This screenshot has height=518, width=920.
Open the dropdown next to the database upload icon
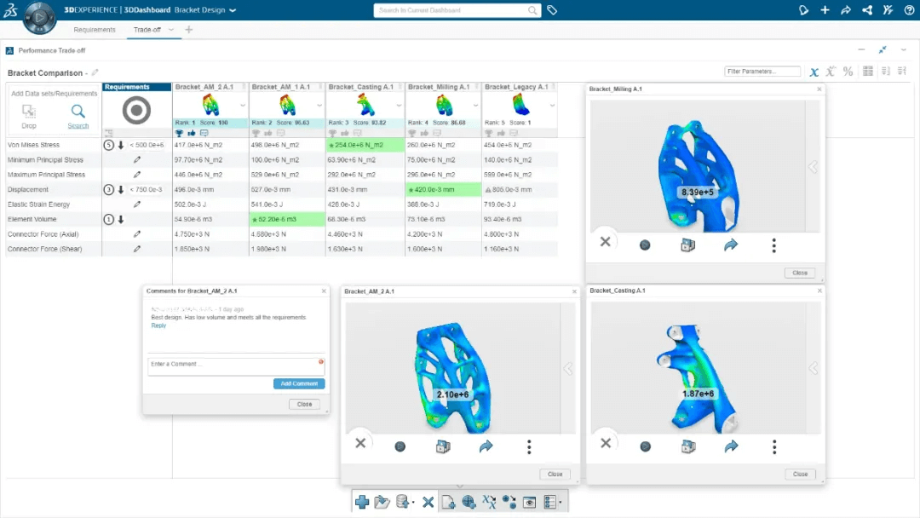coord(412,502)
